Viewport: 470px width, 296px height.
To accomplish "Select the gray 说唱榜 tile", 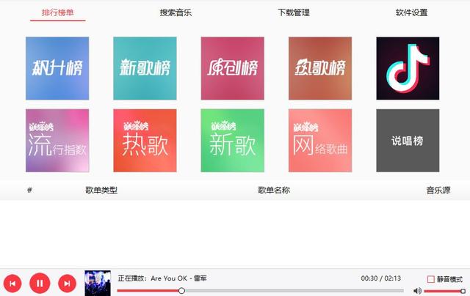I will point(408,141).
